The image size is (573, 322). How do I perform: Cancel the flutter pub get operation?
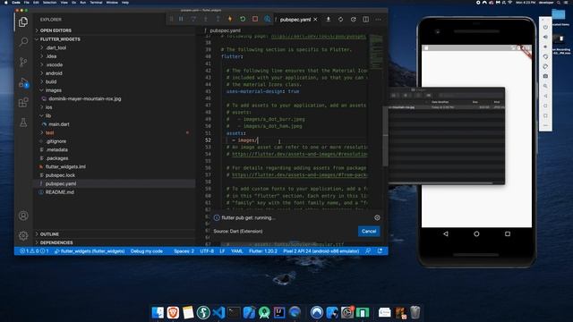[x=369, y=231]
